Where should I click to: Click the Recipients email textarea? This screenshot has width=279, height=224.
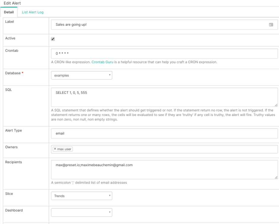[164, 170]
